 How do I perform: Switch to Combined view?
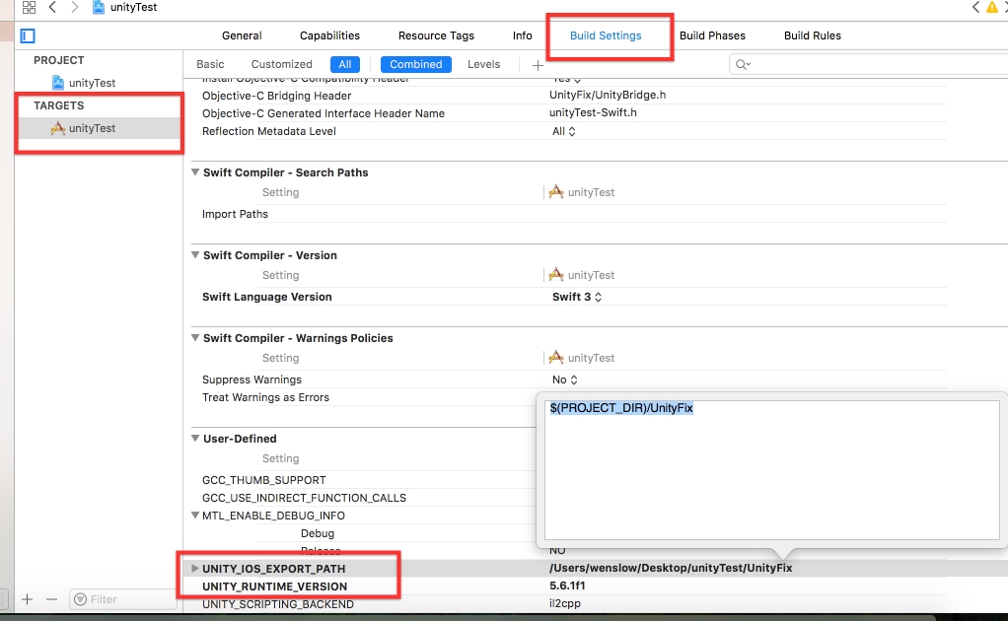coord(416,64)
